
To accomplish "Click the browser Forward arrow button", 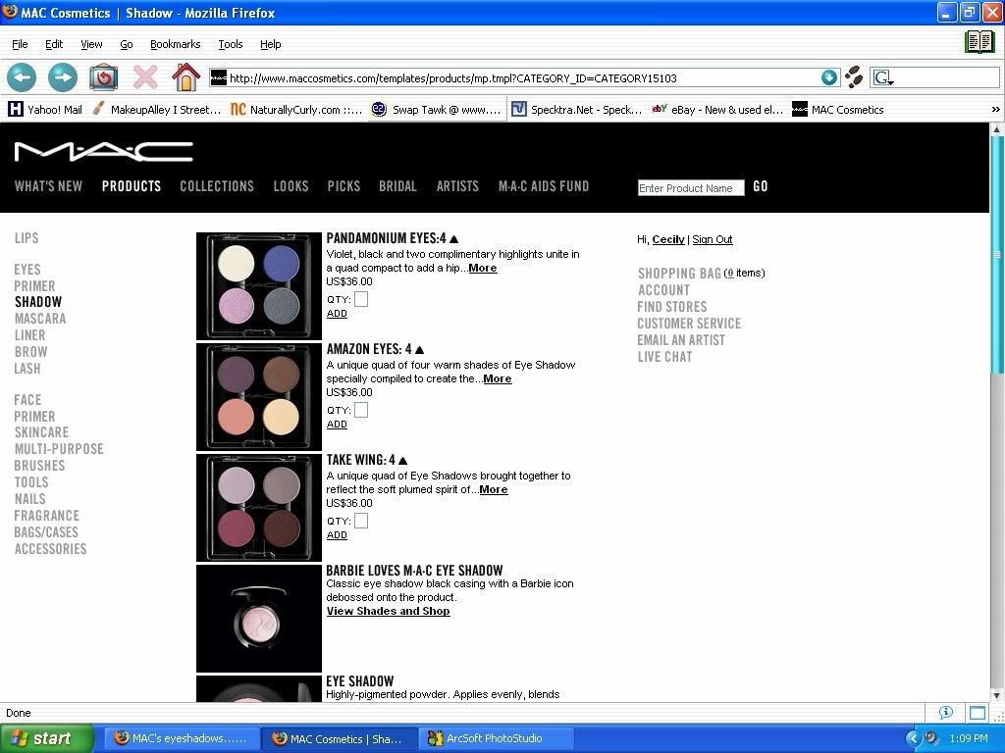I will coord(63,77).
